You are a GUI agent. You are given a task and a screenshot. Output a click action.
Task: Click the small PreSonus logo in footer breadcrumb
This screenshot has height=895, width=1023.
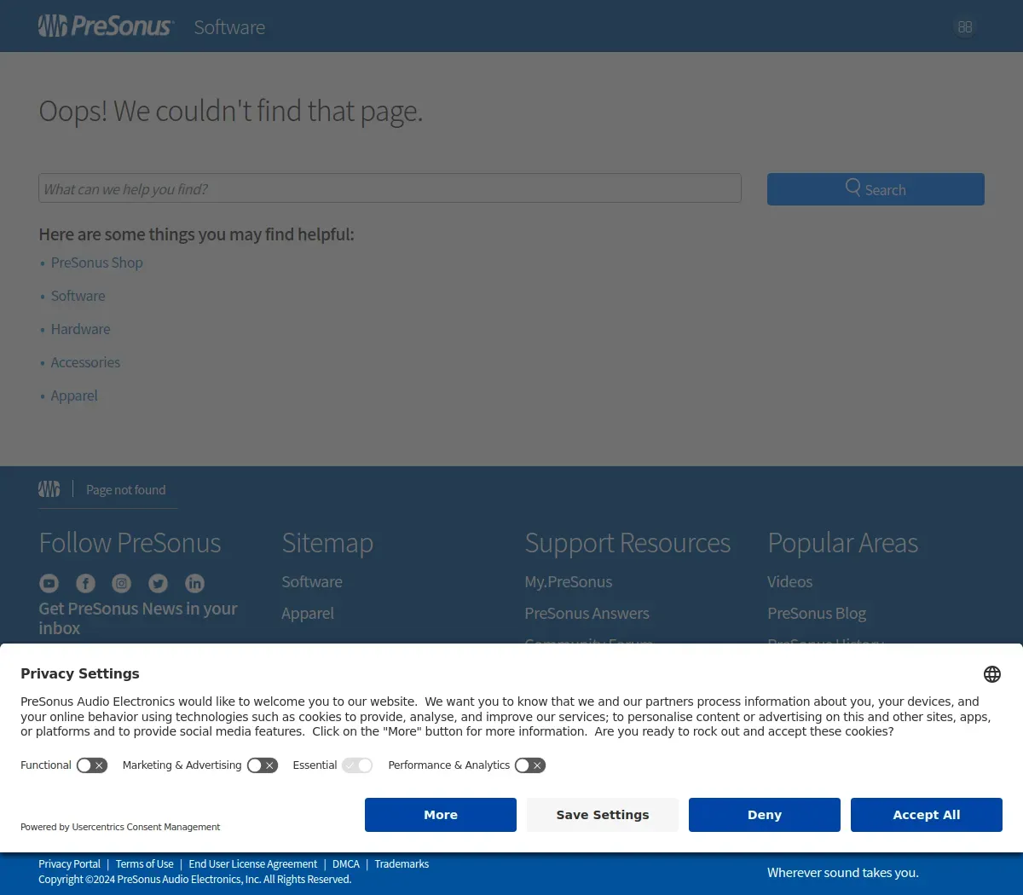(49, 489)
